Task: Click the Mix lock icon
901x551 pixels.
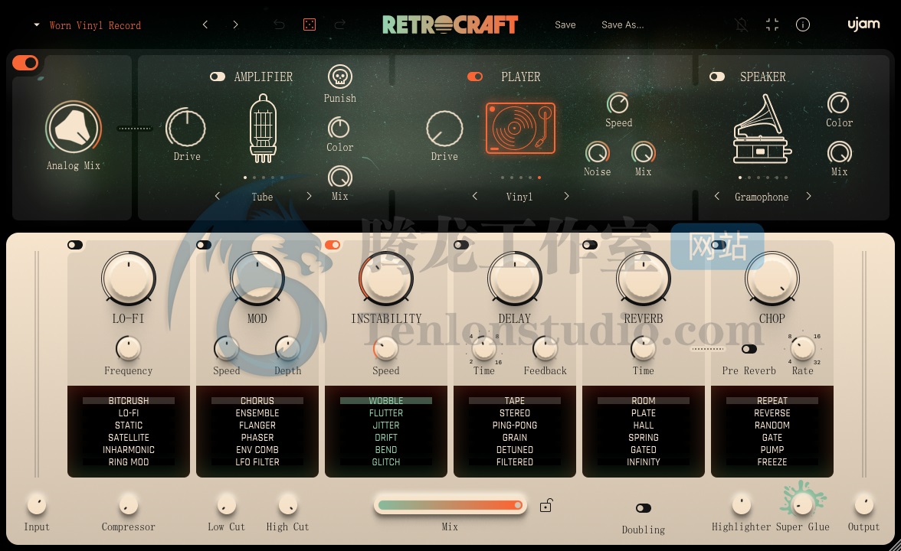Action: 546,505
